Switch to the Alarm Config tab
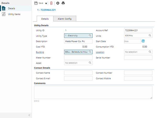Viewport: 157px width, 118px height. click(65, 19)
